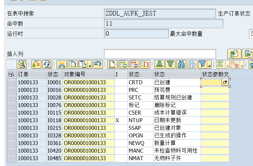Image resolution: width=253 pixels, height=166 pixels.
Task: Click the 无物料子件 cell
Action: click(177, 158)
